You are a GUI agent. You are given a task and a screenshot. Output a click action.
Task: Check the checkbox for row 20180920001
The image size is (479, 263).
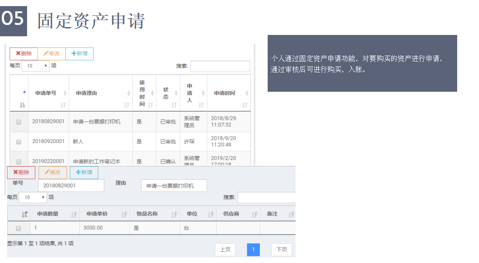click(x=18, y=142)
